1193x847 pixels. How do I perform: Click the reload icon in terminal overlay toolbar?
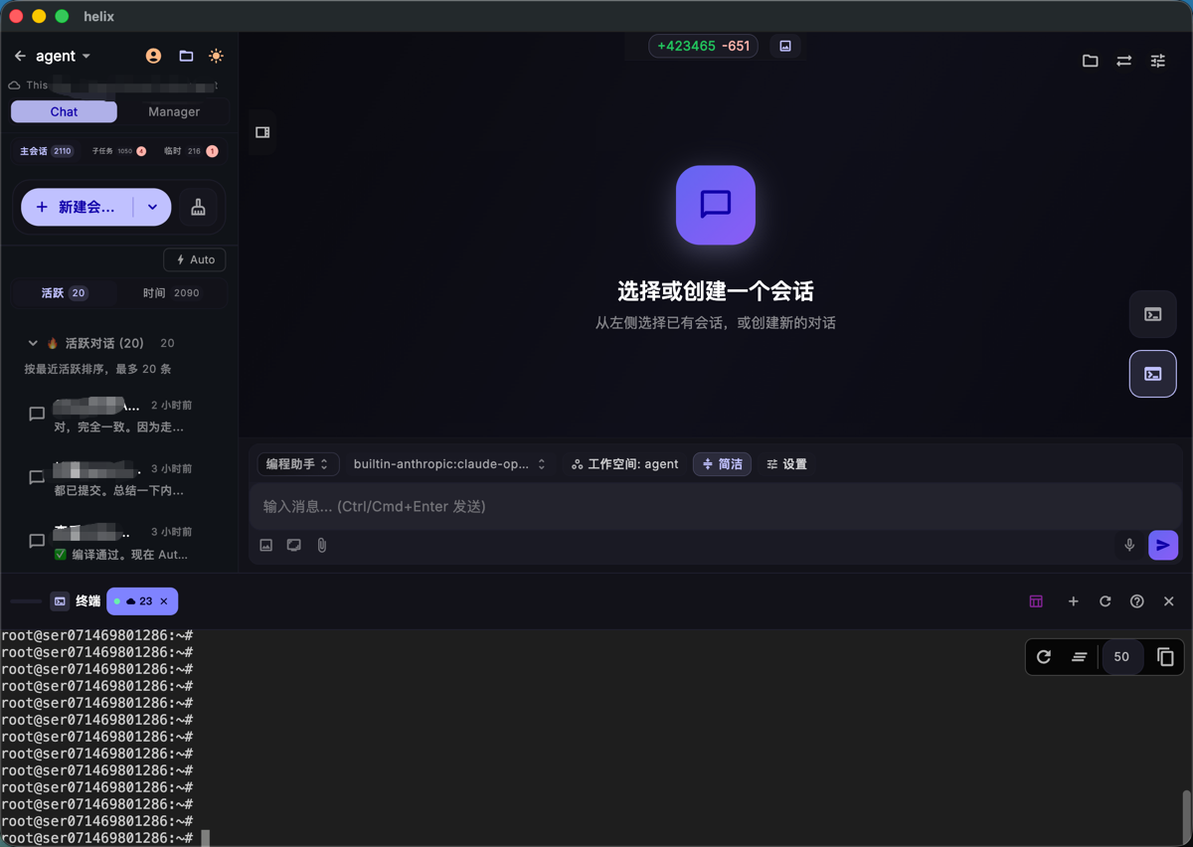click(1044, 657)
